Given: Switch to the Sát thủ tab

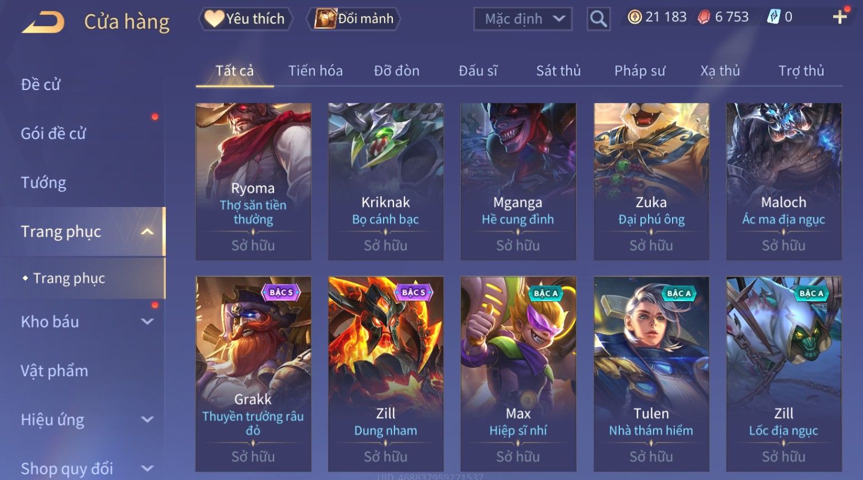Looking at the screenshot, I should click(559, 71).
